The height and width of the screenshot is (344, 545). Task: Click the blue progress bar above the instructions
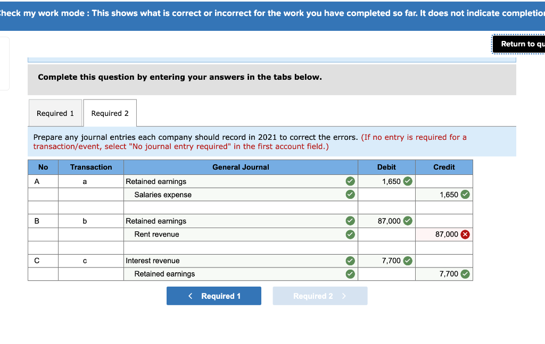point(271,59)
